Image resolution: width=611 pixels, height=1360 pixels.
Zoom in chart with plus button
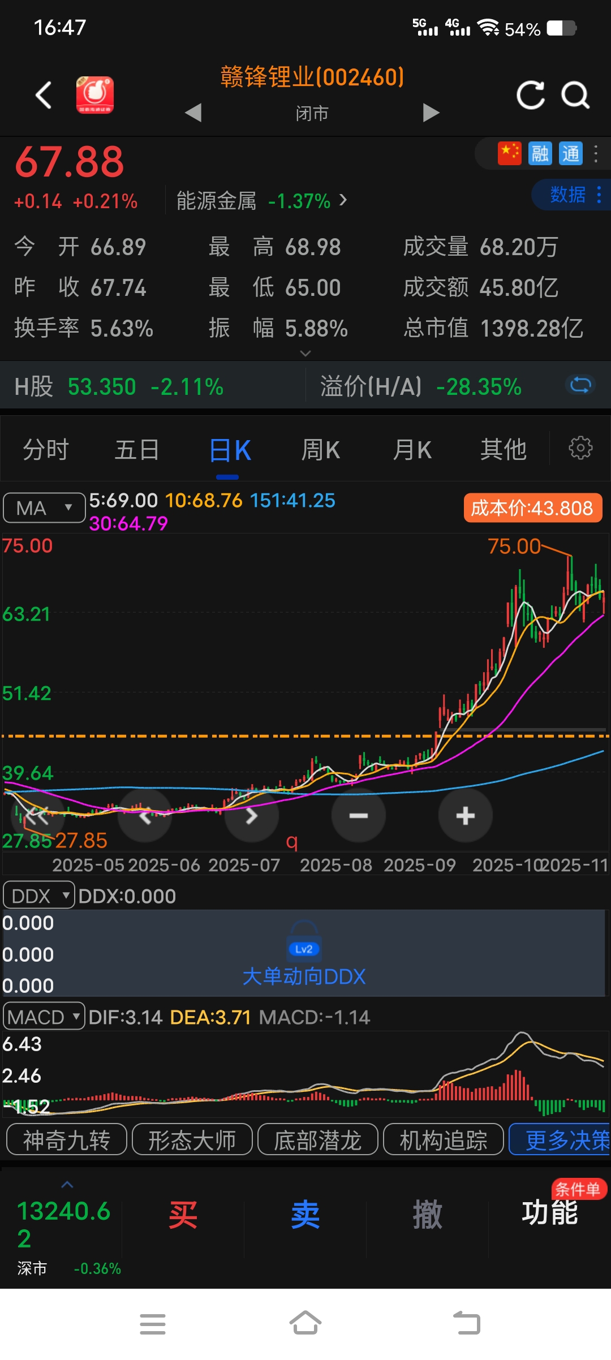(x=466, y=816)
